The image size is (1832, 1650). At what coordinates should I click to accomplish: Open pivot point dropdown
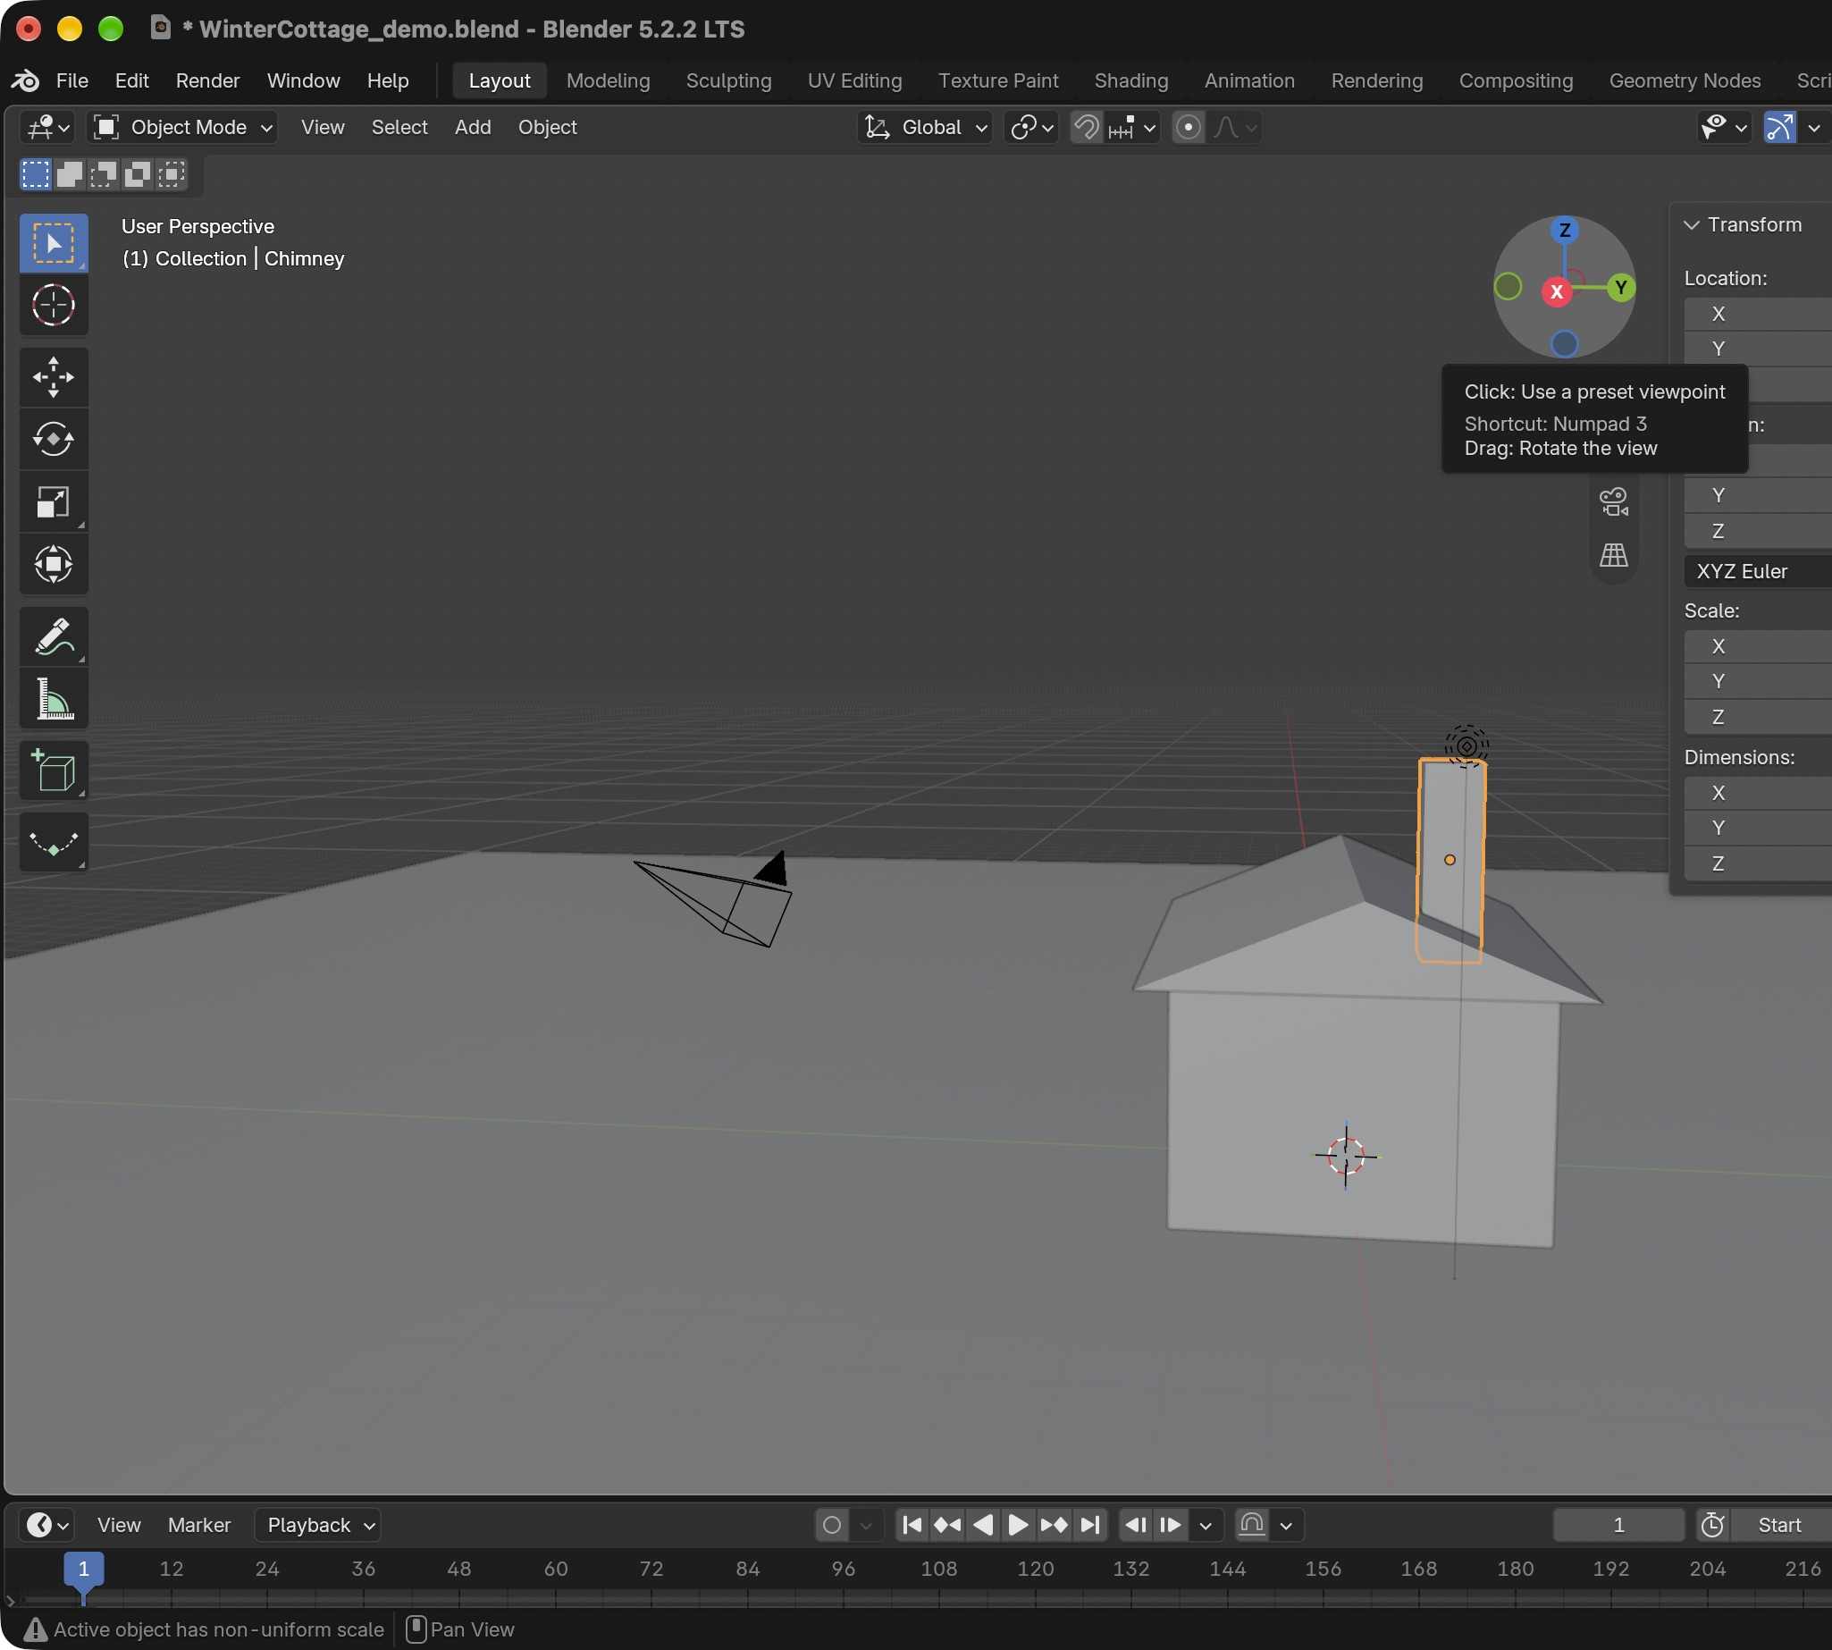coord(1031,127)
